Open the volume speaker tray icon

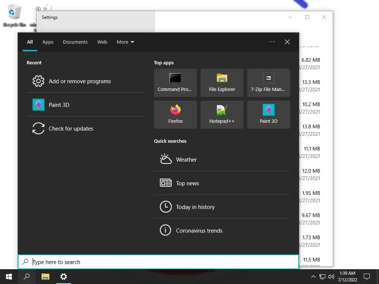tap(331, 277)
